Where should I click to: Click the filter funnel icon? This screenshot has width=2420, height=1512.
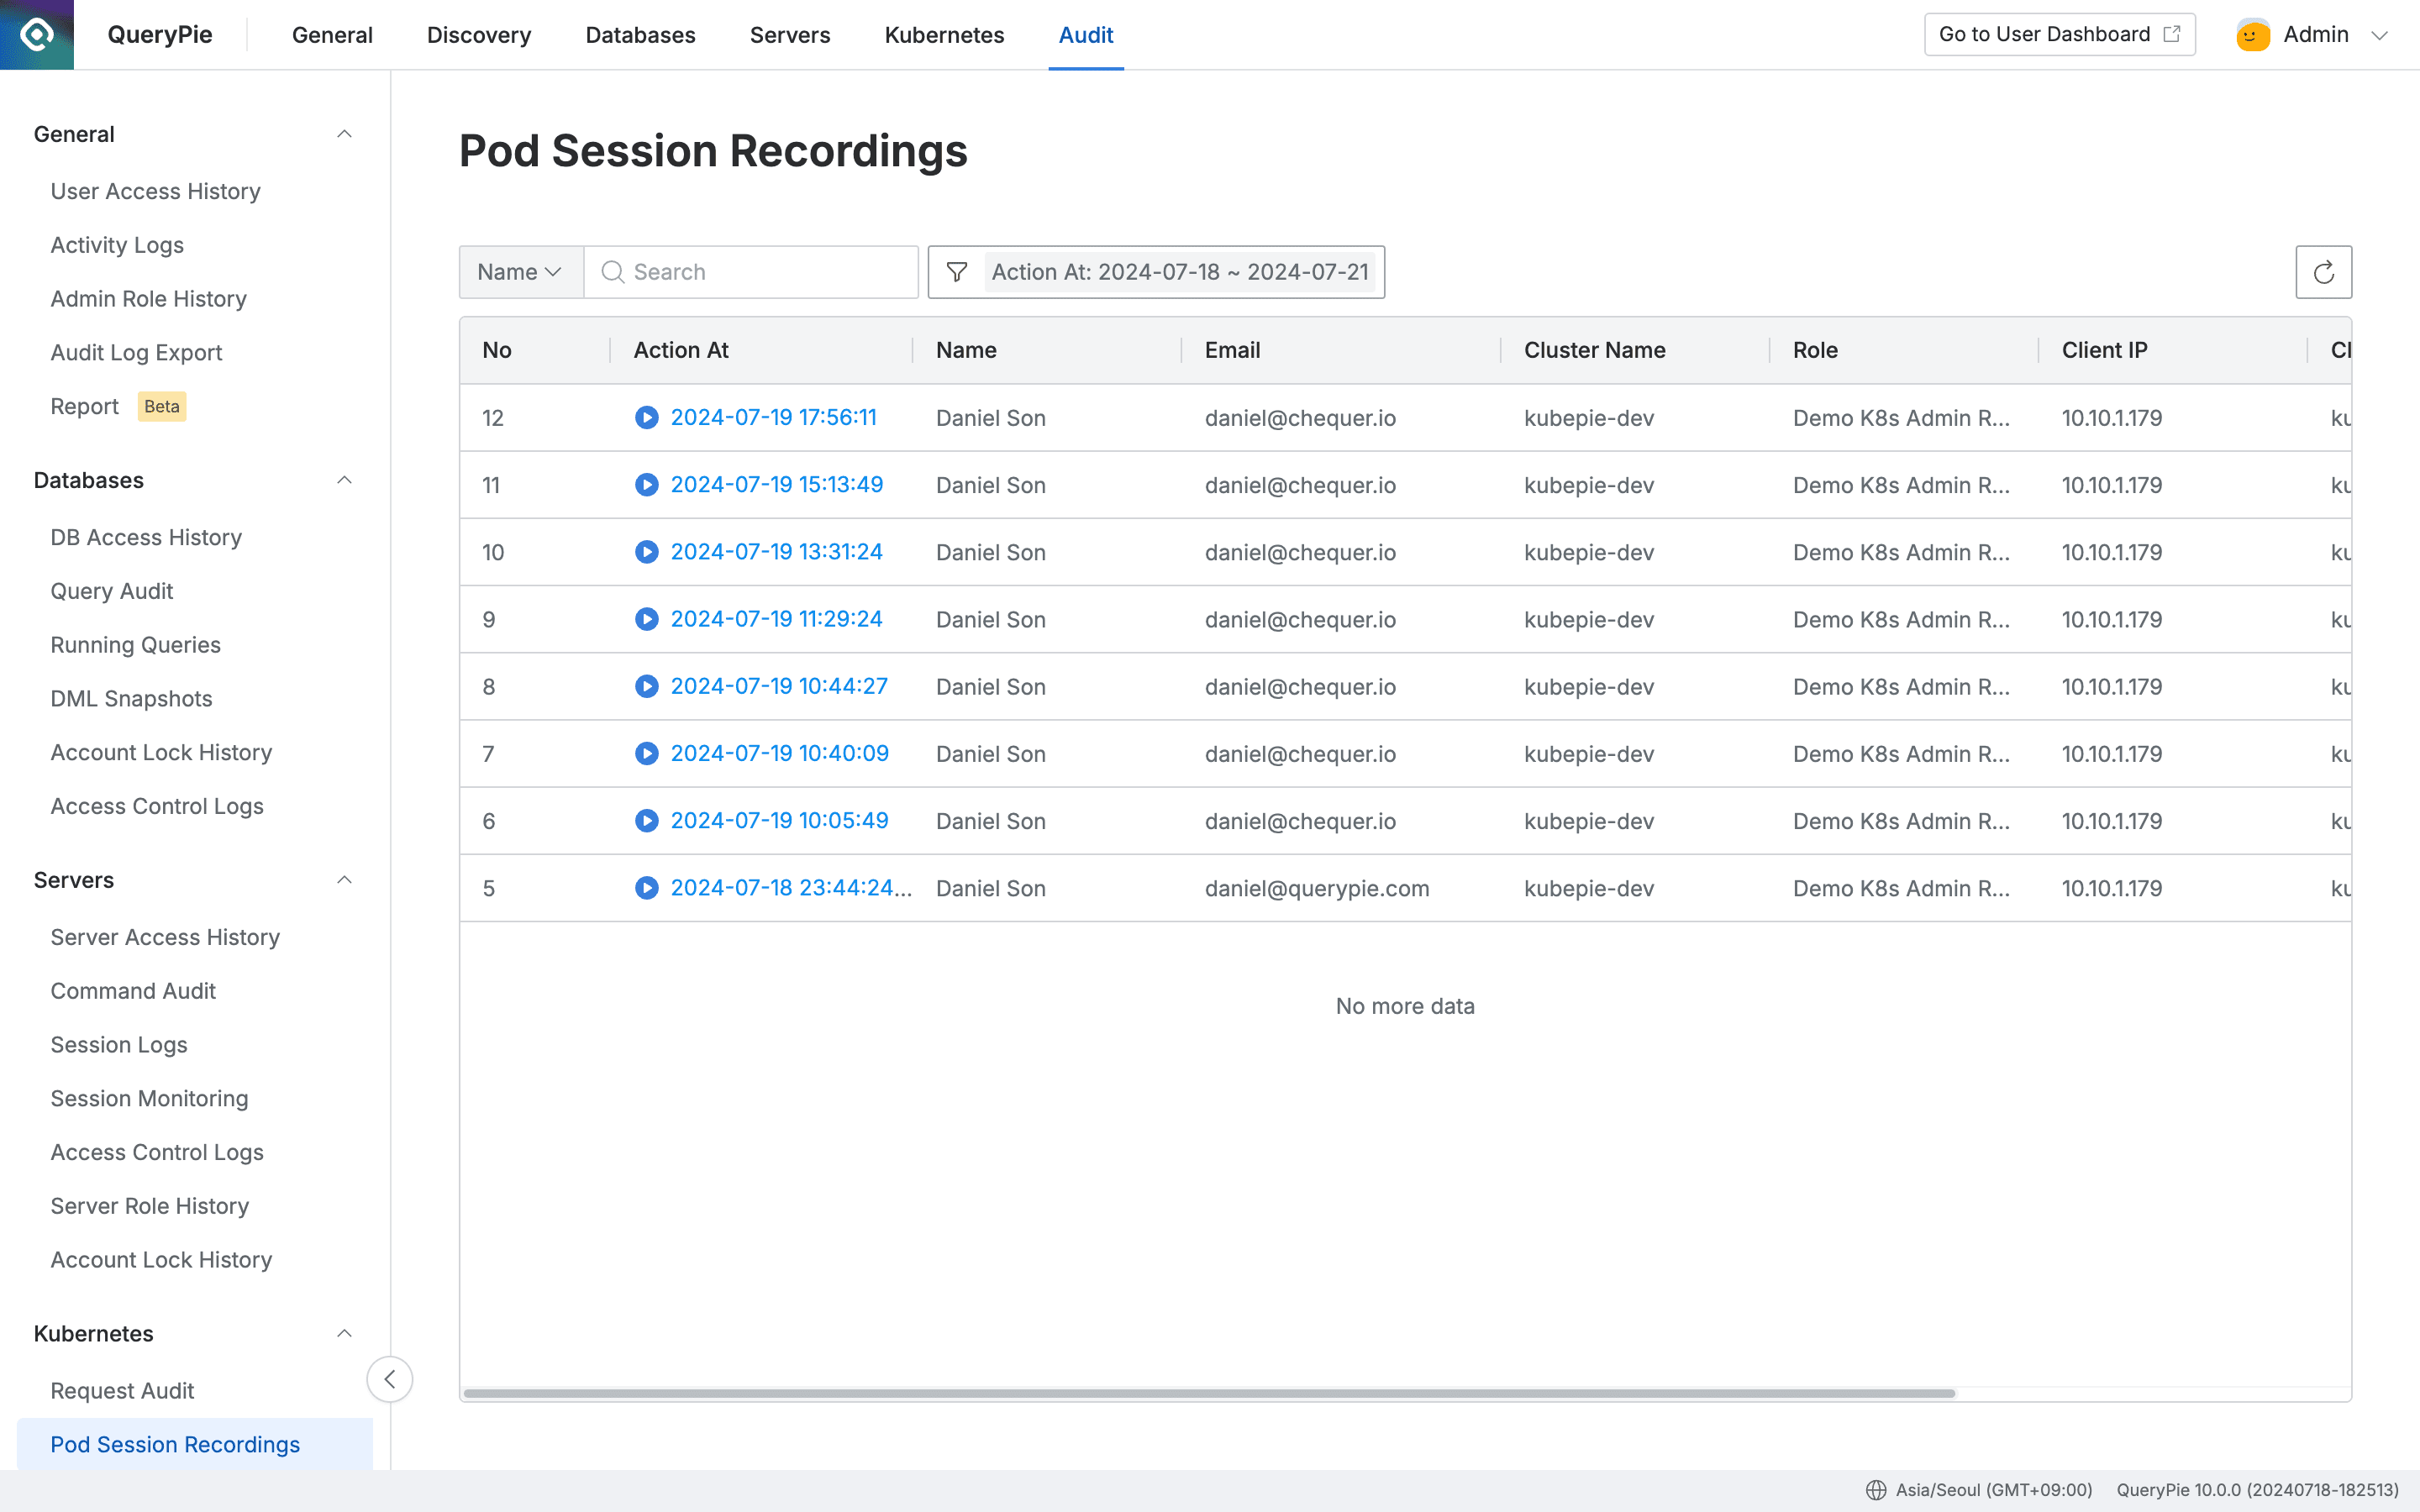coord(957,272)
